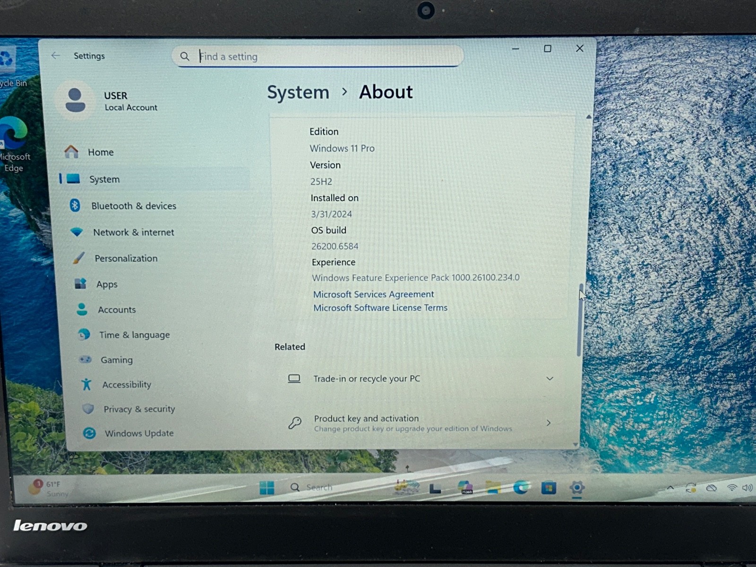
Task: Click the Personalization paintbrush icon
Action: [79, 258]
